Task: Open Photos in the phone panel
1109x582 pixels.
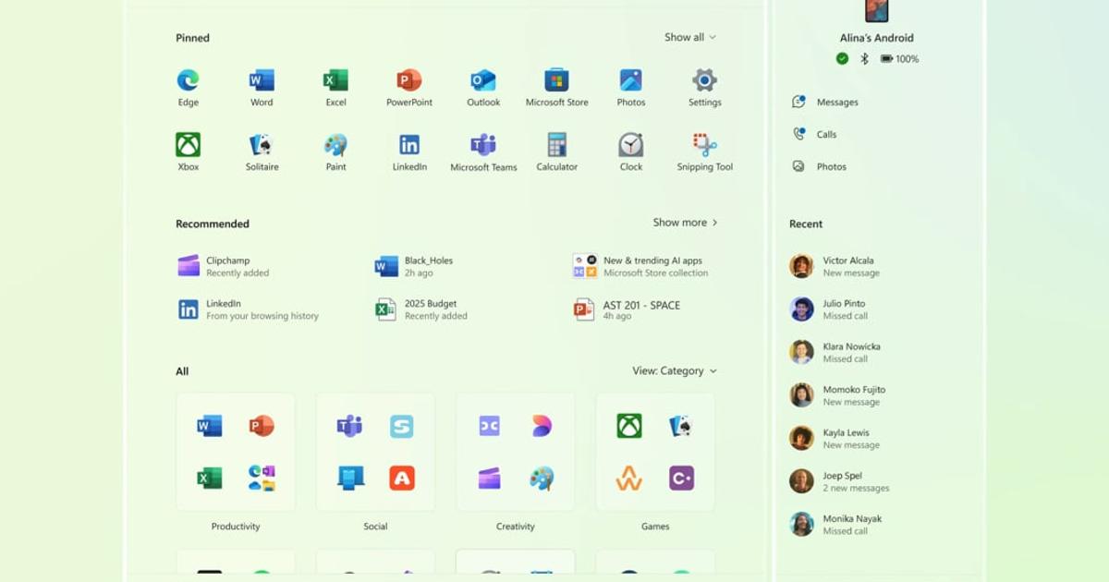Action: 819,166
